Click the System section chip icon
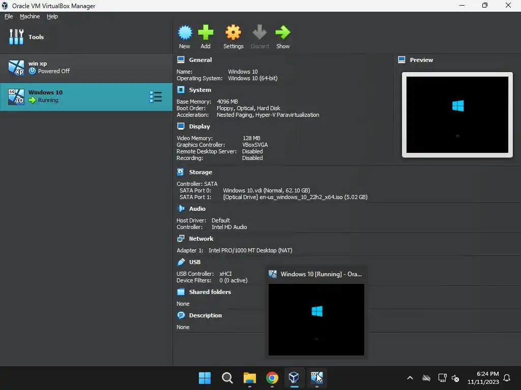The image size is (521, 390). 181,90
